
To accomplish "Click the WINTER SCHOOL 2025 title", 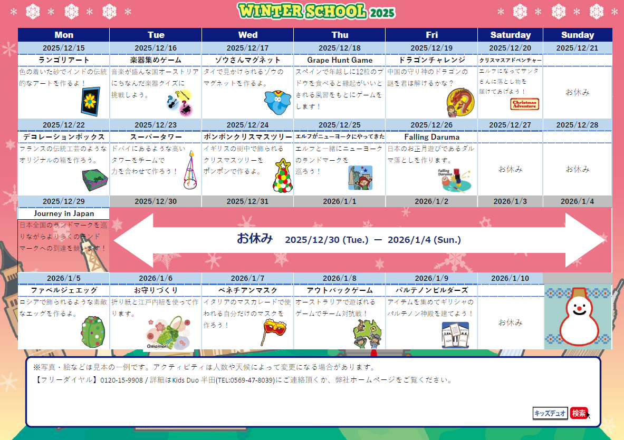I will click(315, 11).
